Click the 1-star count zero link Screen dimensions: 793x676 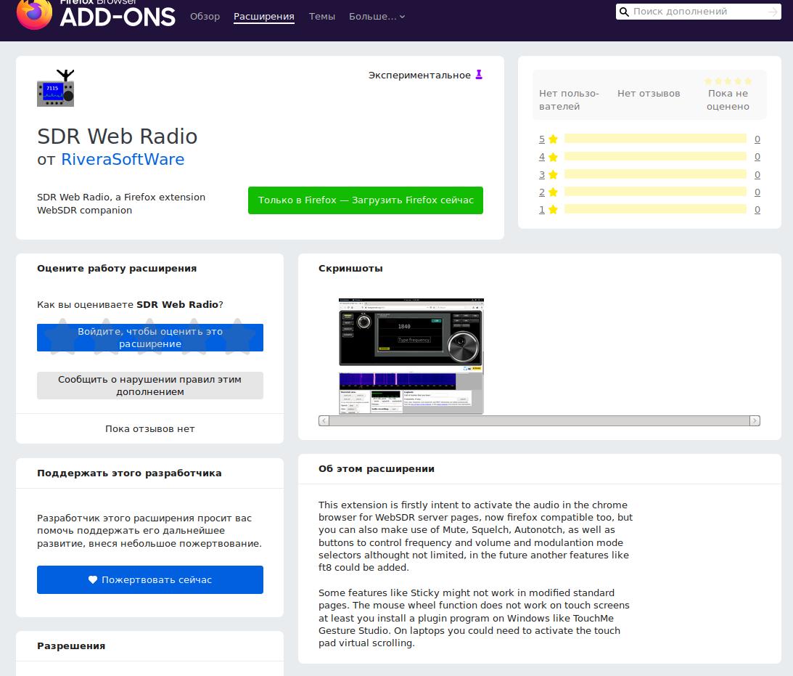[x=757, y=209]
